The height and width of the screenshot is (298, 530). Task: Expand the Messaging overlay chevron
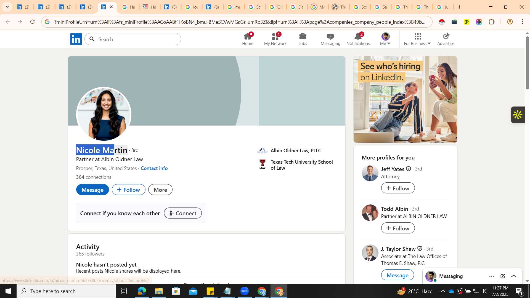(x=514, y=276)
